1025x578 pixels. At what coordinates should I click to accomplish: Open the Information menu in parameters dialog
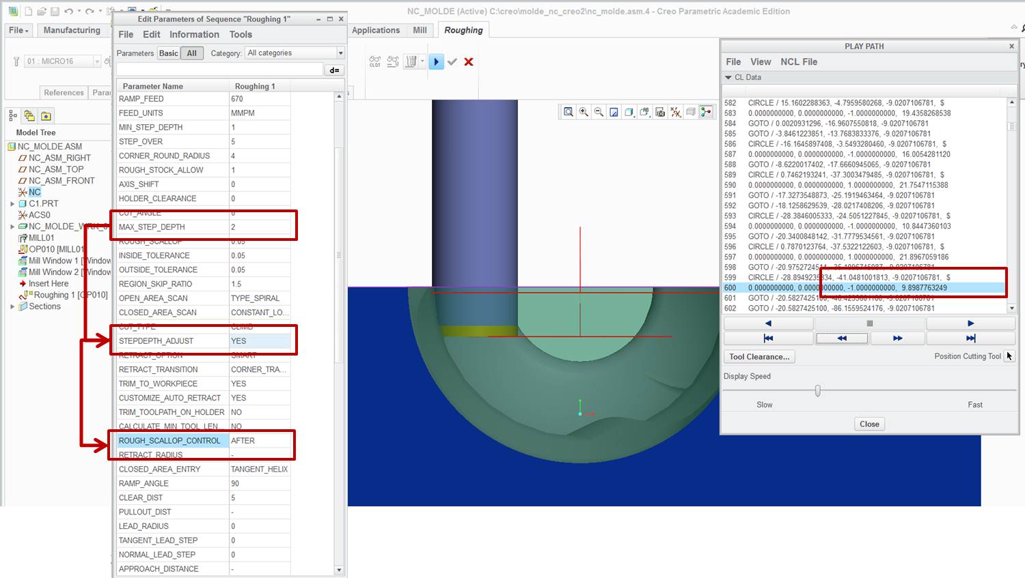pos(194,34)
